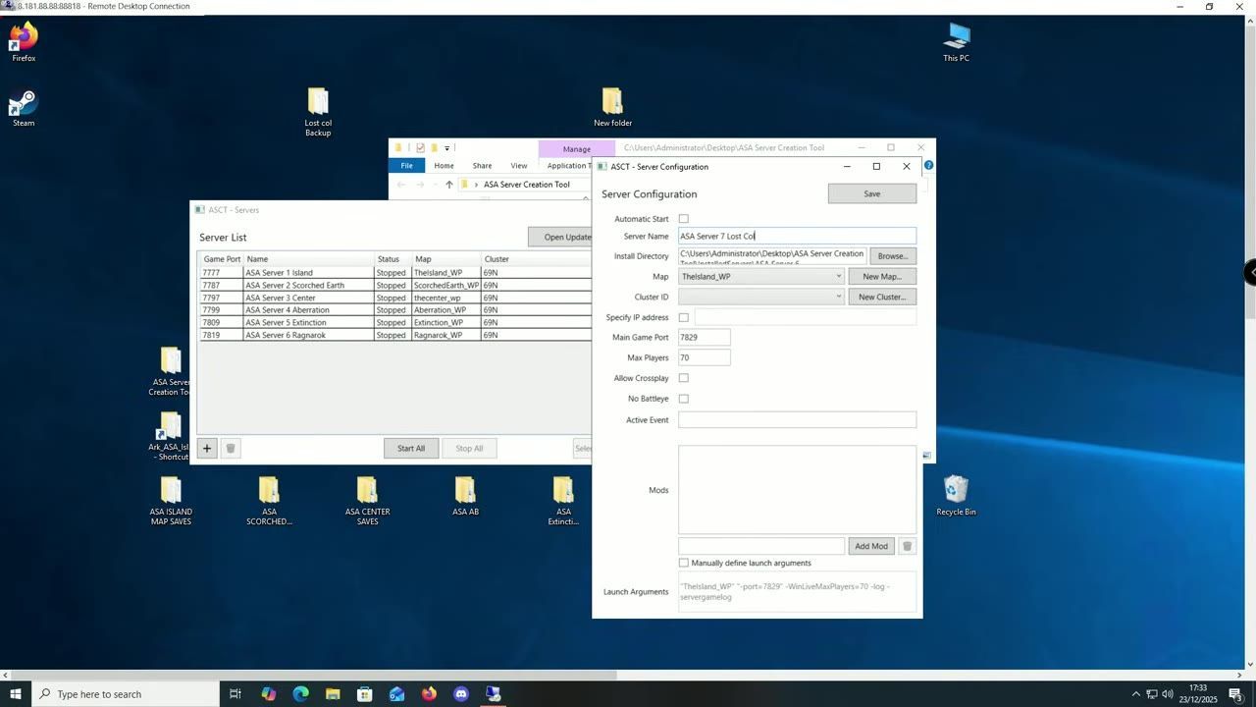
Task: Open Firefox from taskbar
Action: tap(429, 694)
